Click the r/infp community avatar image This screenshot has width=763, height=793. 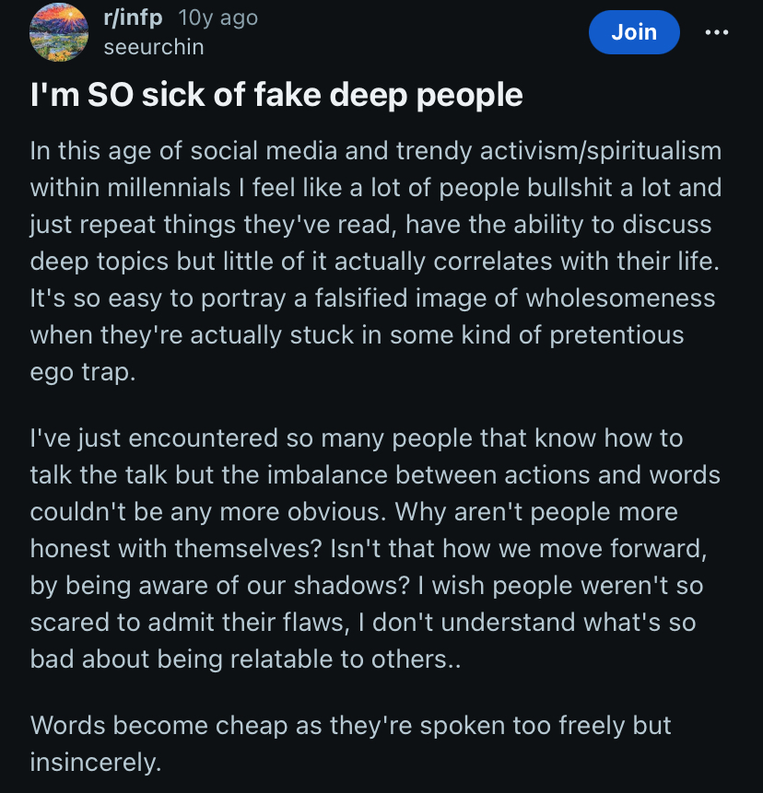(x=58, y=32)
